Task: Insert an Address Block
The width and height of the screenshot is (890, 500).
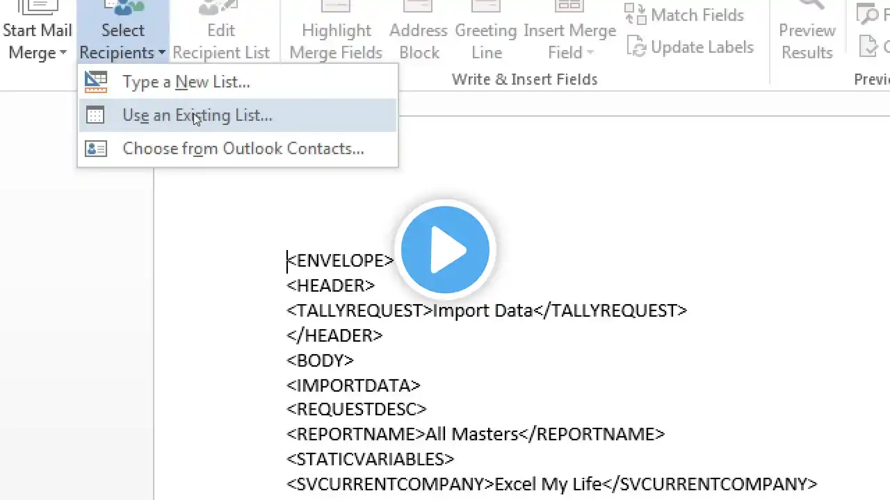Action: click(x=419, y=31)
